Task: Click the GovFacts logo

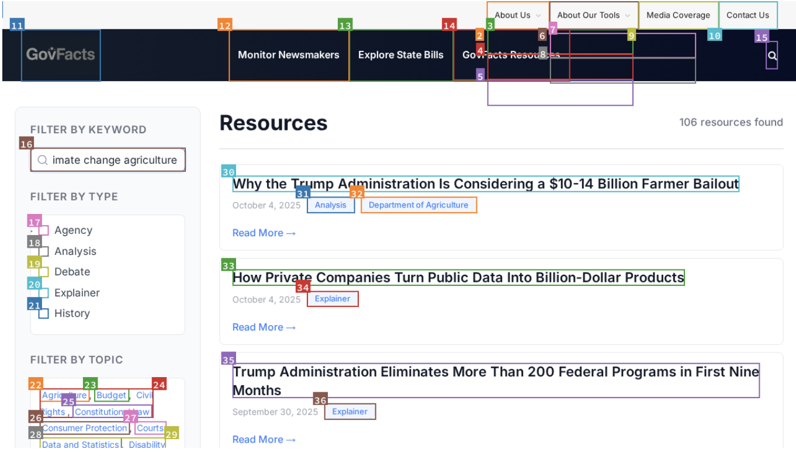Action: [x=61, y=55]
